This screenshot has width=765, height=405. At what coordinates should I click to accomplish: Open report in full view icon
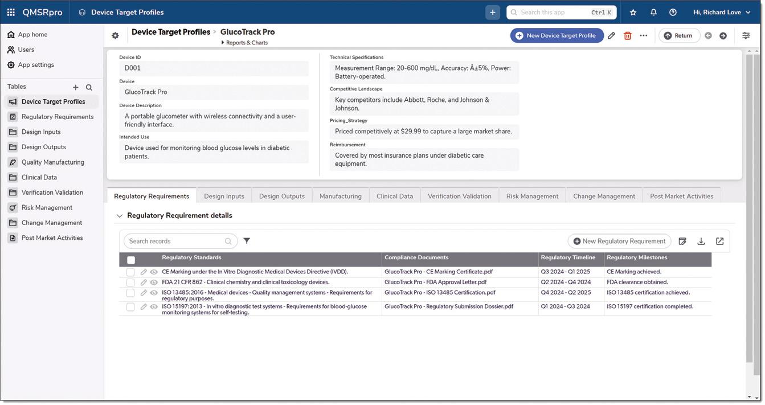click(x=719, y=242)
